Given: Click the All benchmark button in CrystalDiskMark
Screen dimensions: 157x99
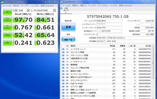Looking at the screenshot, I should point(7,12).
